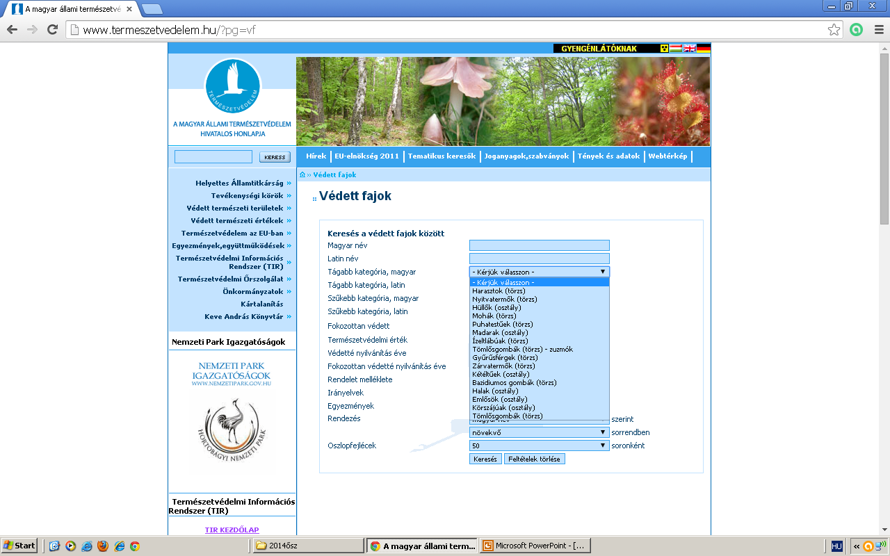Screen dimensions: 890x556
Task: Launch Firefox from the quick launch bar
Action: click(103, 546)
